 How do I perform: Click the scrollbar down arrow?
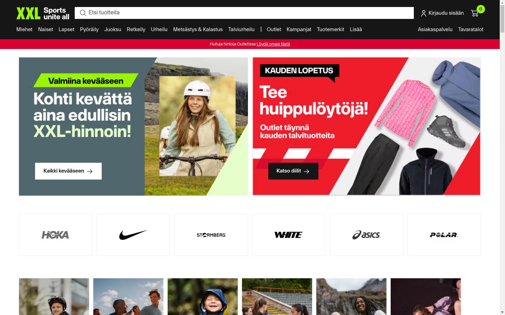502,312
